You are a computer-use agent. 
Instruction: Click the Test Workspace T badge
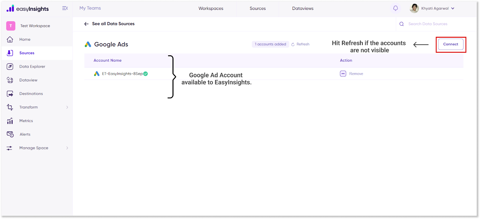tap(11, 26)
